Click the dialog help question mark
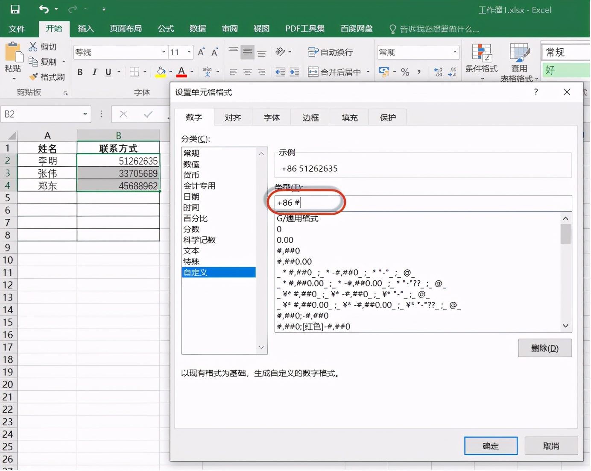Viewport: 591px width, 471px height. point(535,92)
